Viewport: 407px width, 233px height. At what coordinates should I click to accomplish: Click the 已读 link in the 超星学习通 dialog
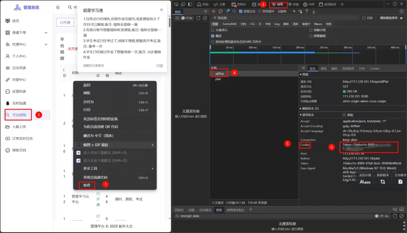coord(159,66)
